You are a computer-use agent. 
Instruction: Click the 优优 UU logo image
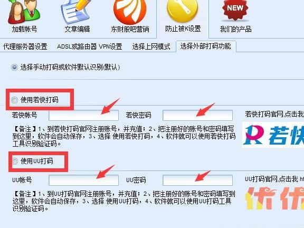pyautogui.click(x=274, y=198)
